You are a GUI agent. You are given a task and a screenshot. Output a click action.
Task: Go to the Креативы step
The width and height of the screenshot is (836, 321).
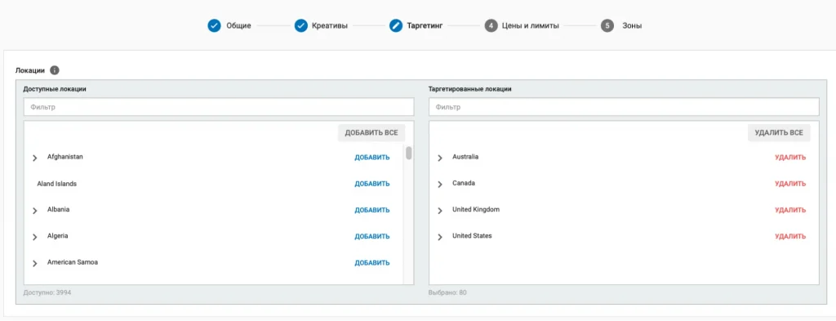(331, 25)
